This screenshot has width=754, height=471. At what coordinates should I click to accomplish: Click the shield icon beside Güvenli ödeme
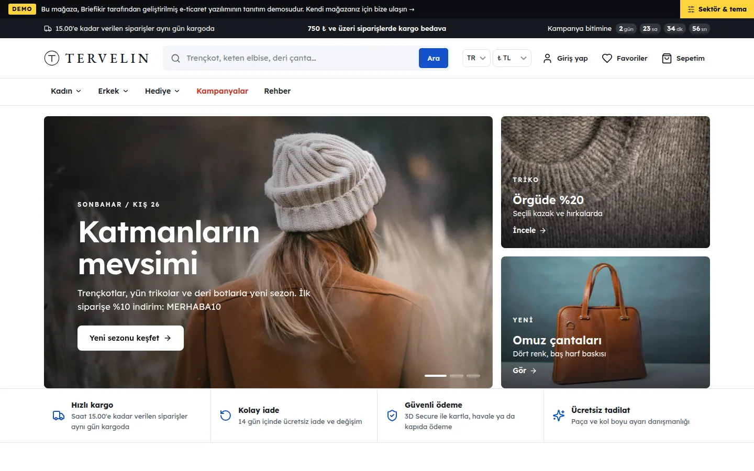392,416
